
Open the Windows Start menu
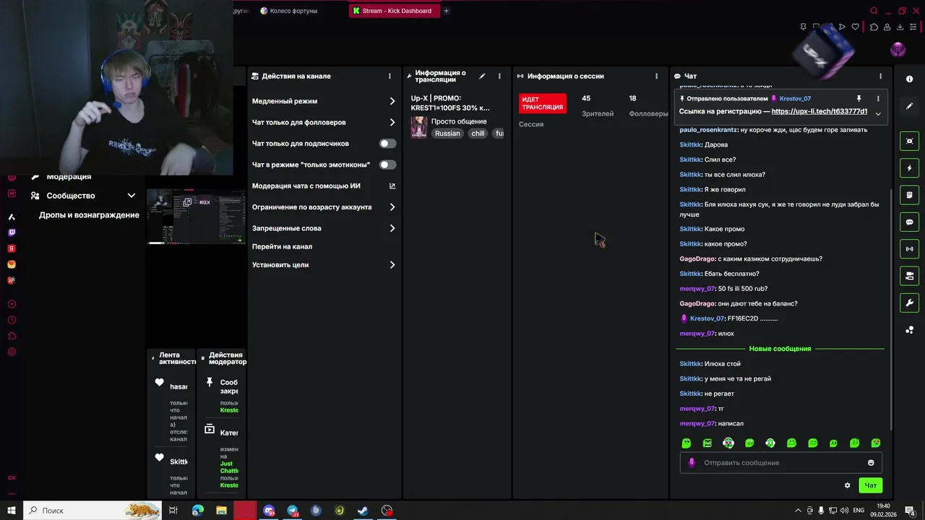pos(12,511)
